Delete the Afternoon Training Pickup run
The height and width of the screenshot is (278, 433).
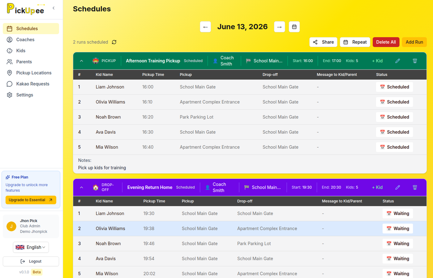click(415, 61)
